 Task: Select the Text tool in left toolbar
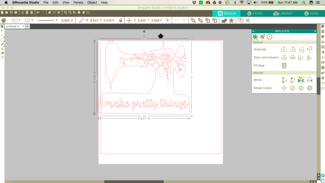(x=2, y=49)
